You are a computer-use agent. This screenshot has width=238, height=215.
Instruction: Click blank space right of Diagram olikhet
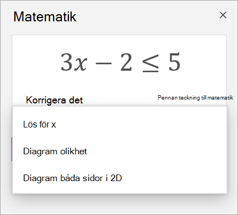[x=157, y=151]
